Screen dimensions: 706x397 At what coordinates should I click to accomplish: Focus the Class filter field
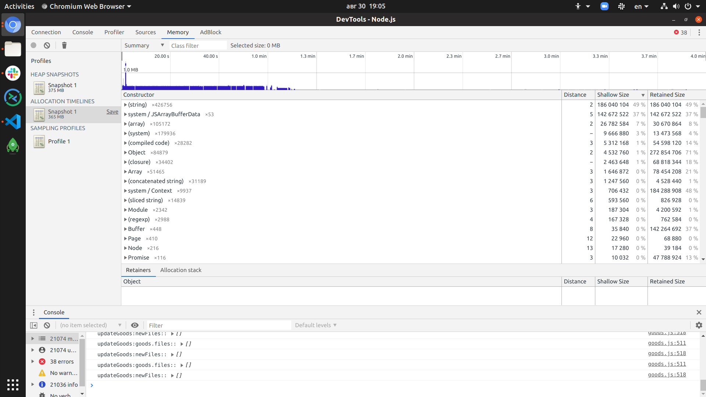[x=198, y=46]
